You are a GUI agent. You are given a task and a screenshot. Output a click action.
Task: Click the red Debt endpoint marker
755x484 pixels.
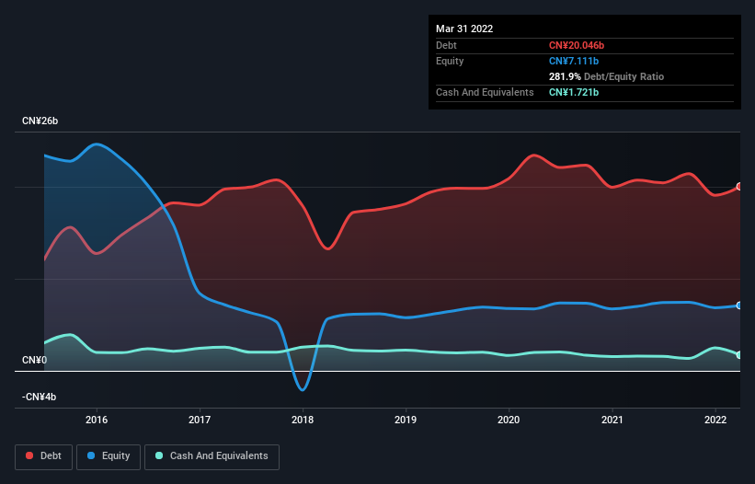click(739, 187)
